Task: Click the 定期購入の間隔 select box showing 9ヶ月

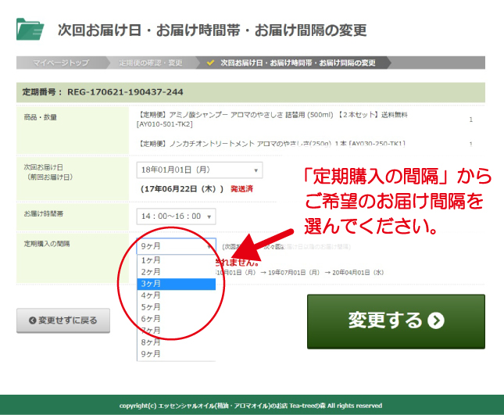Action: 176,245
